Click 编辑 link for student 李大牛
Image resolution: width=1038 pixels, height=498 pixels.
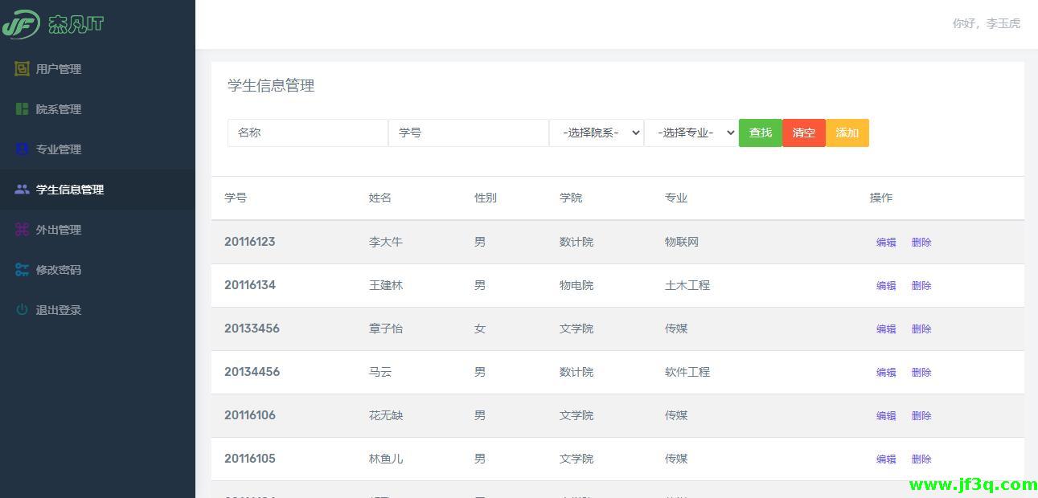click(x=885, y=242)
